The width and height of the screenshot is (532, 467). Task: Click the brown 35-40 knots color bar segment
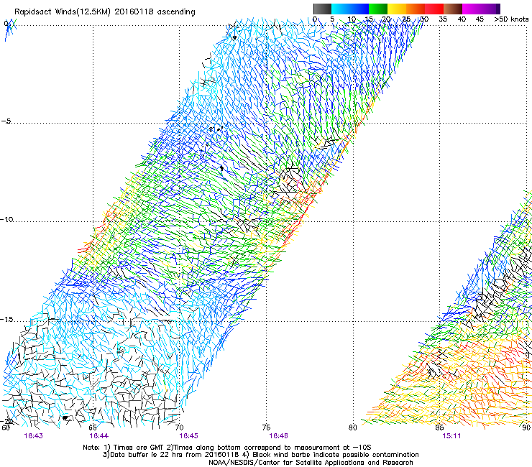[x=453, y=9]
